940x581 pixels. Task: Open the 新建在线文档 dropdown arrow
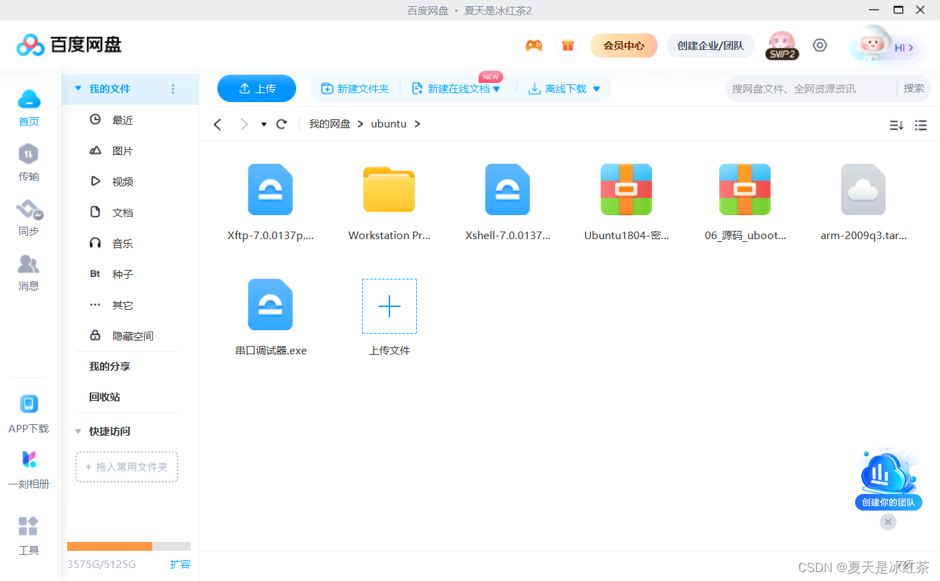click(x=496, y=89)
